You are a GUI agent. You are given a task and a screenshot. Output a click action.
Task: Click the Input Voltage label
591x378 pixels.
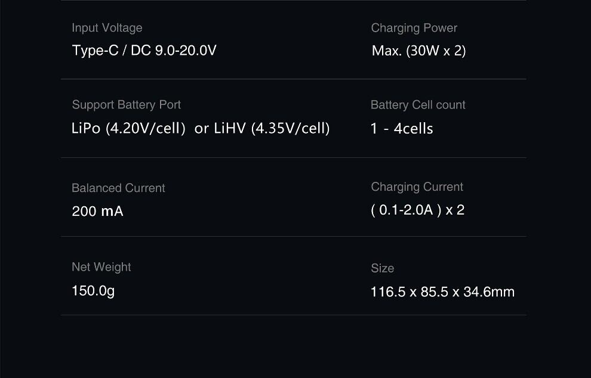click(107, 28)
